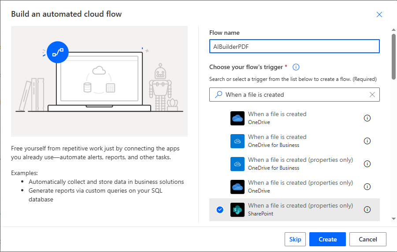
Task: Click the Flow name input field
Action: click(x=294, y=46)
